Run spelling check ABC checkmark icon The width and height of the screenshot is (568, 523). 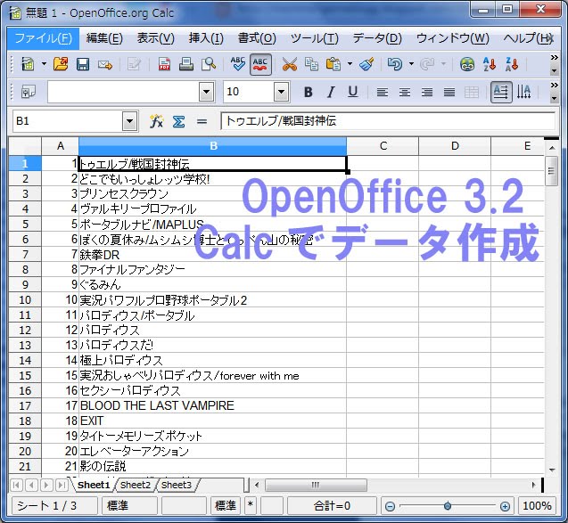click(x=237, y=64)
